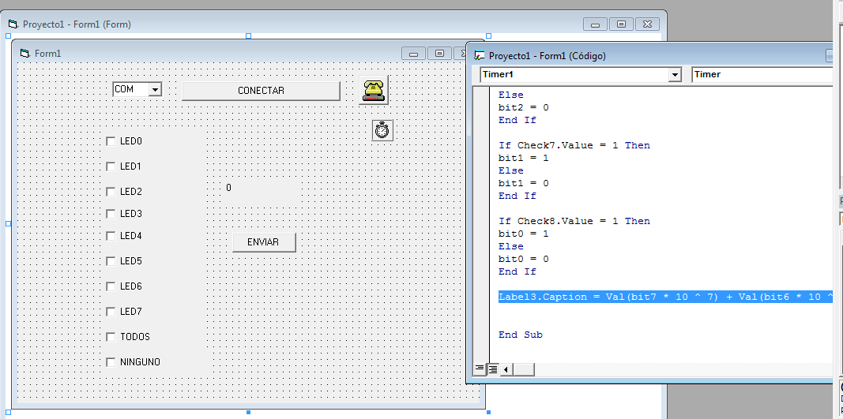Enable the LED7 checkbox

tap(111, 312)
